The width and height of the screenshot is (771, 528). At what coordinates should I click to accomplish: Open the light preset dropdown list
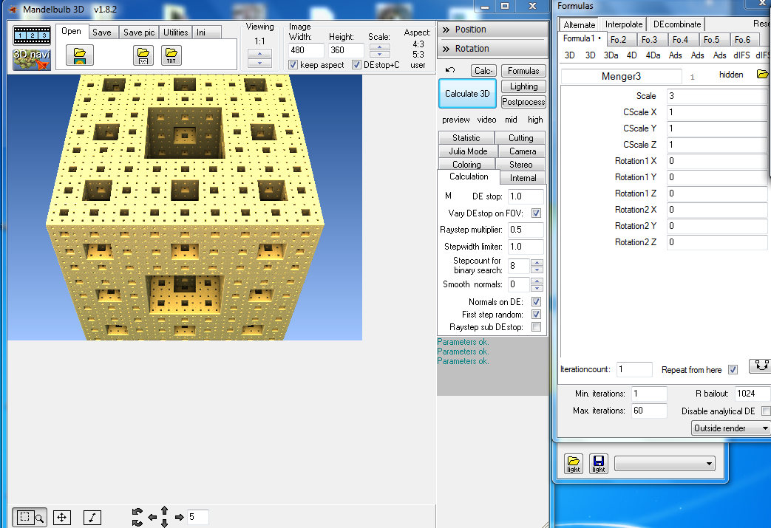coord(665,463)
